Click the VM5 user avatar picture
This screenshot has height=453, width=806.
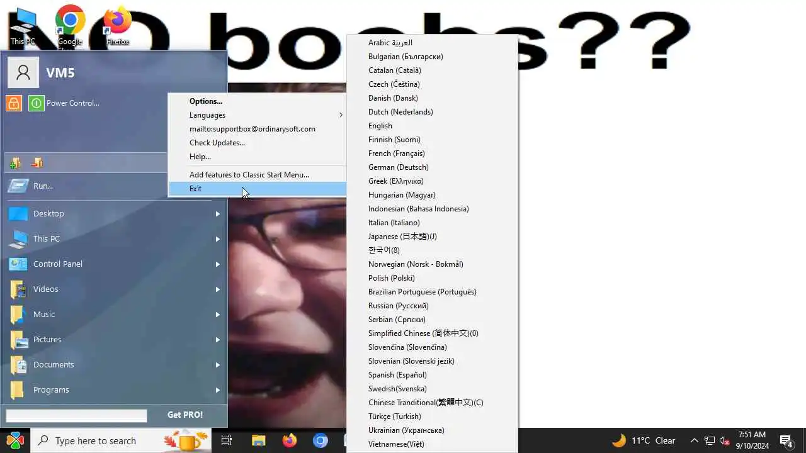(x=23, y=72)
